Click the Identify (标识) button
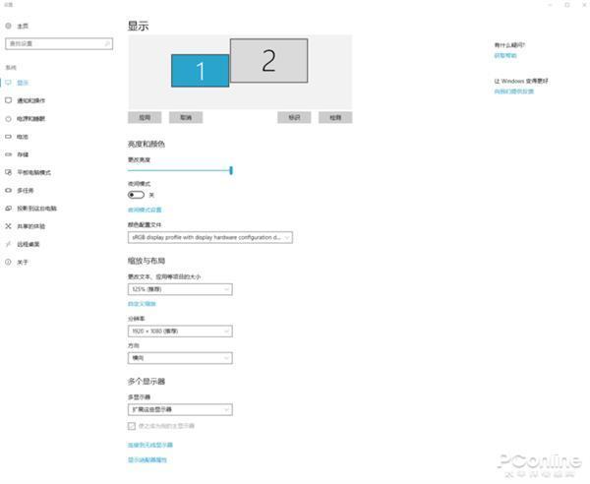Image resolution: width=590 pixels, height=484 pixels. click(294, 117)
